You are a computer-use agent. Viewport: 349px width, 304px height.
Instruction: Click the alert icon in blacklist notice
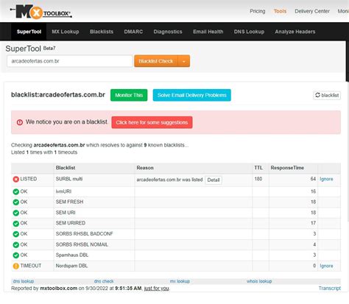tap(20, 122)
